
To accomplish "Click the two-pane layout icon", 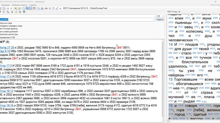I will (53, 8).
